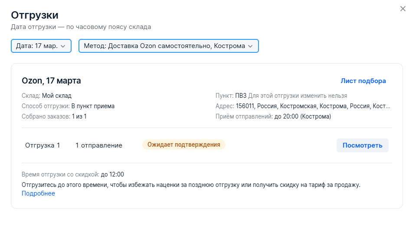This screenshot has width=409, height=225.
Task: Click the Ozon, 17 марта heading
Action: coord(51,80)
